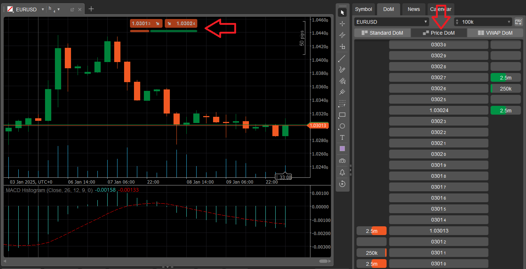Sell at market with the 1.03013 button
Image resolution: width=526 pixels, height=269 pixels.
click(x=146, y=23)
